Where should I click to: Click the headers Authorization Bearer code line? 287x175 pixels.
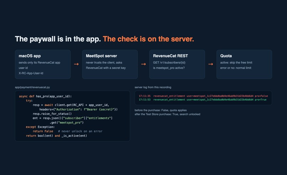78,109
